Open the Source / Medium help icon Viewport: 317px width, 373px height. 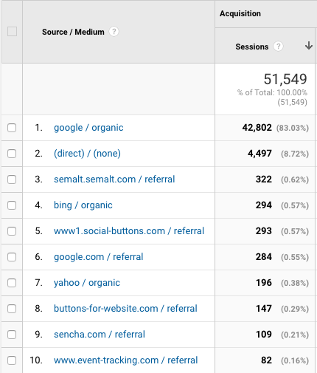[114, 32]
